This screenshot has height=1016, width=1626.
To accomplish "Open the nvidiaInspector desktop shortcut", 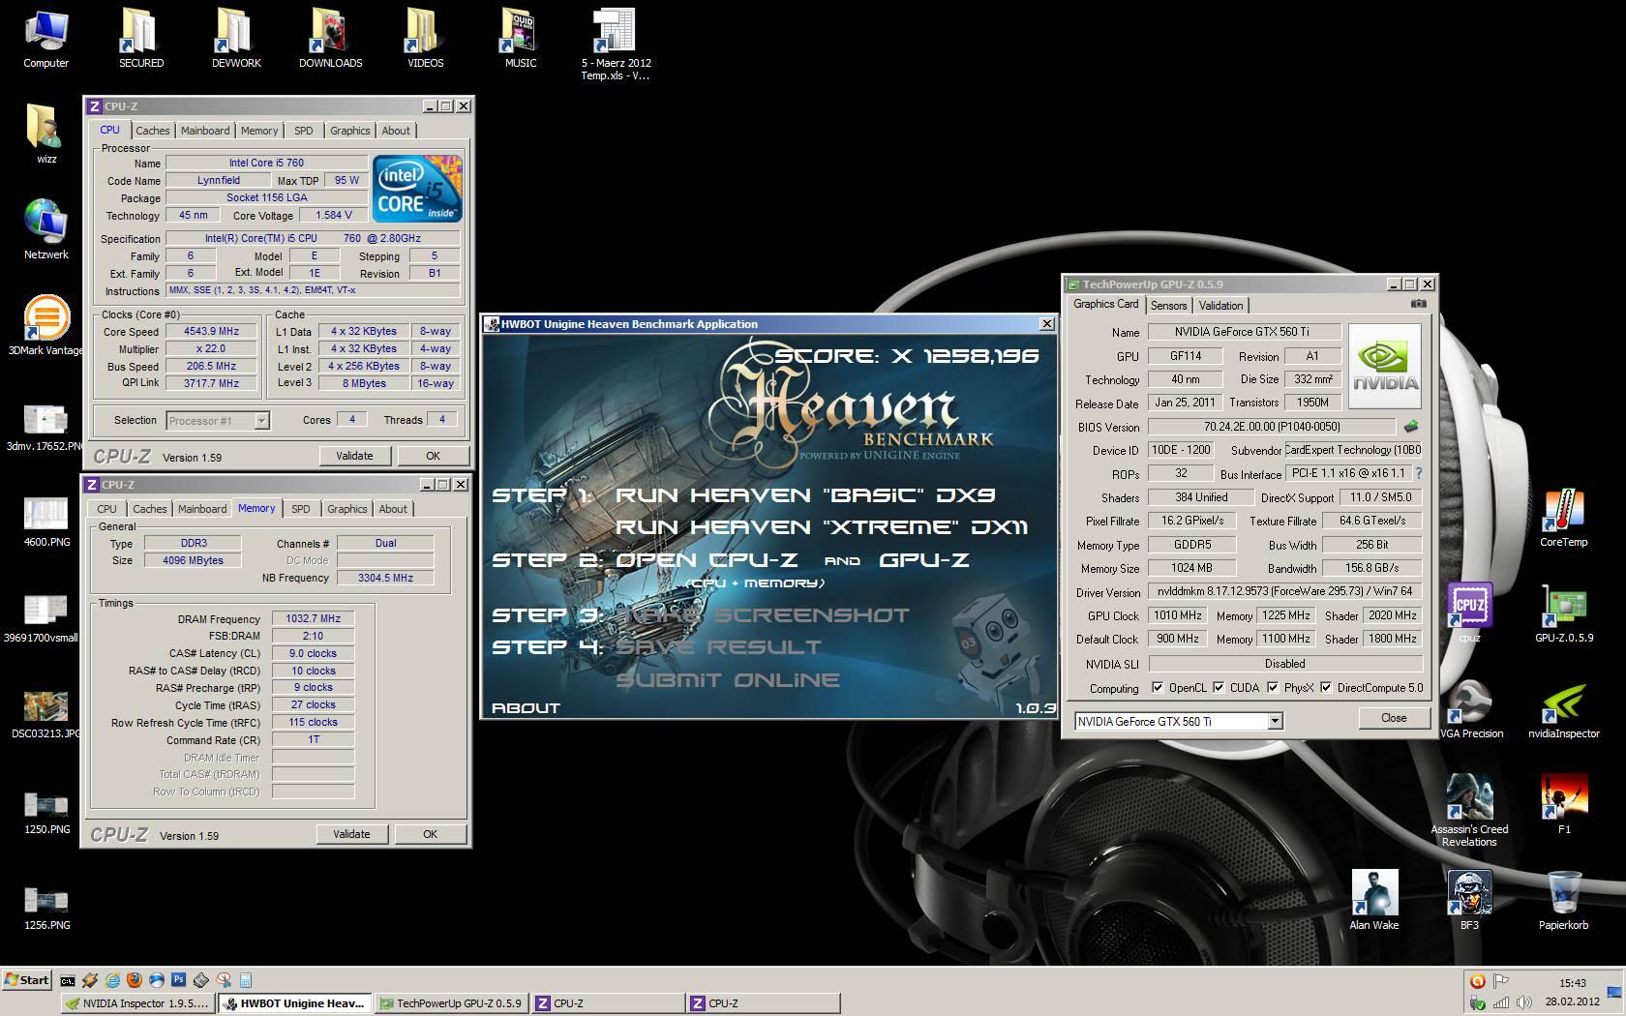I will click(1563, 709).
